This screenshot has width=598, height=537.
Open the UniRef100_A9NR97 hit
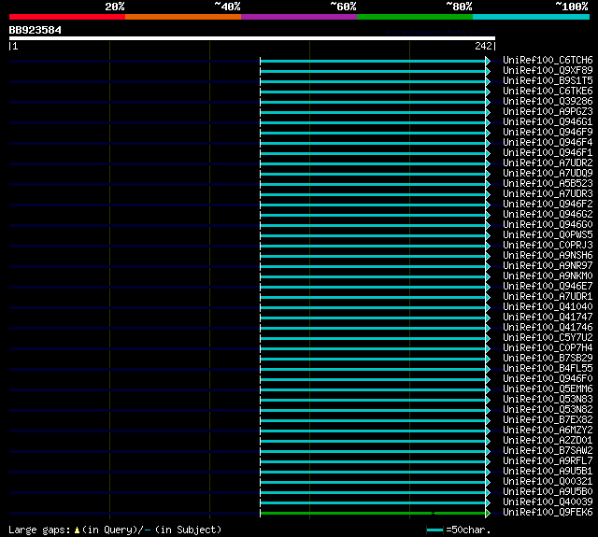[x=548, y=266]
